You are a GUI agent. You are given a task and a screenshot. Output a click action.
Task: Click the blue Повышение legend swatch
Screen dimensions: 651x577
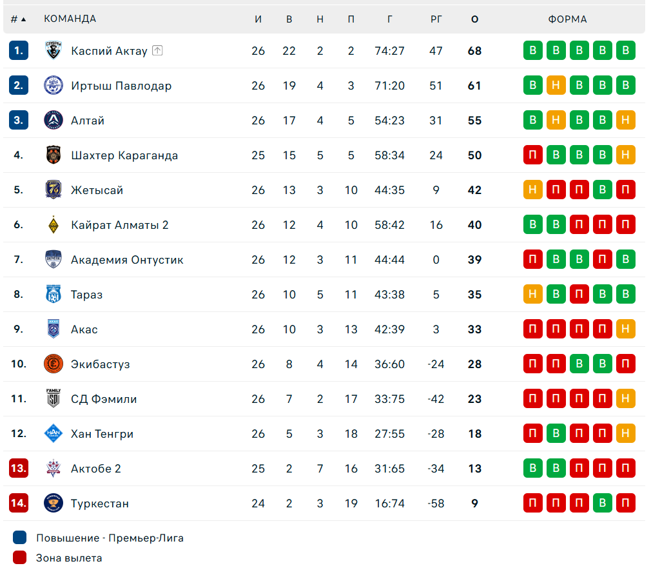(19, 538)
